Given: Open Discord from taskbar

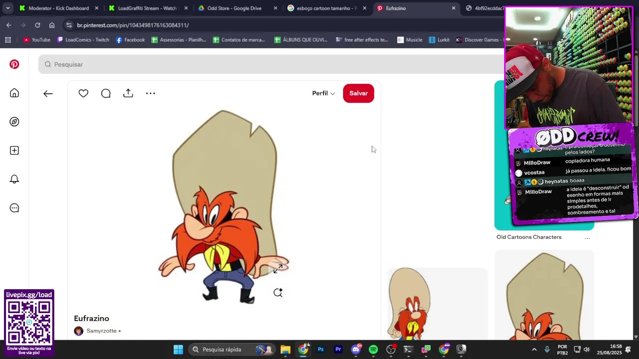Looking at the screenshot, I should 356,350.
